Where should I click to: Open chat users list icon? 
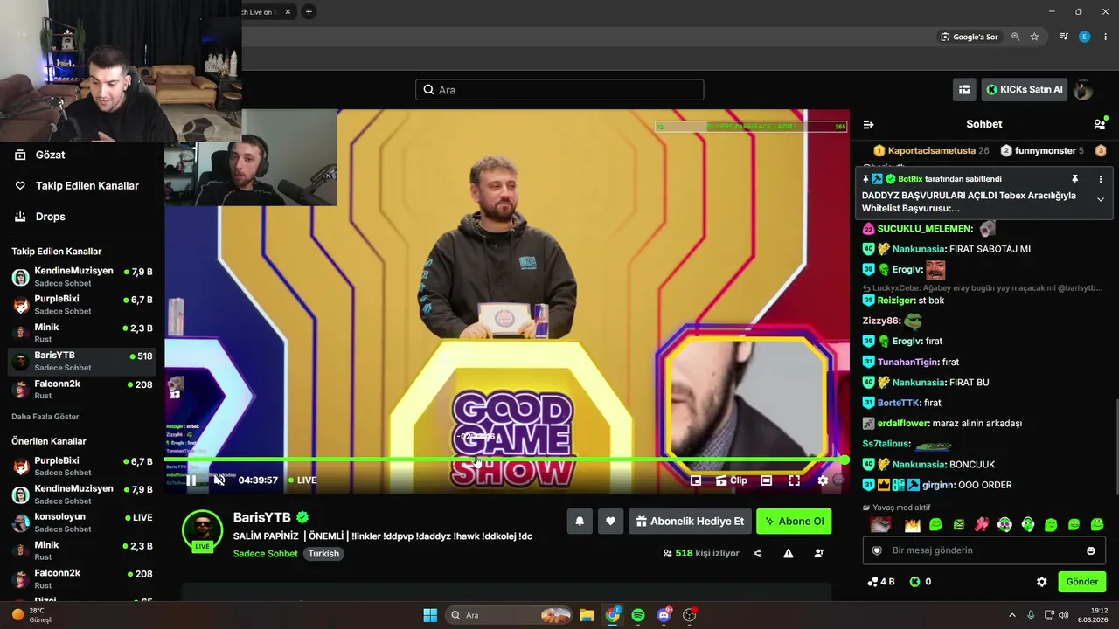[x=1100, y=124]
